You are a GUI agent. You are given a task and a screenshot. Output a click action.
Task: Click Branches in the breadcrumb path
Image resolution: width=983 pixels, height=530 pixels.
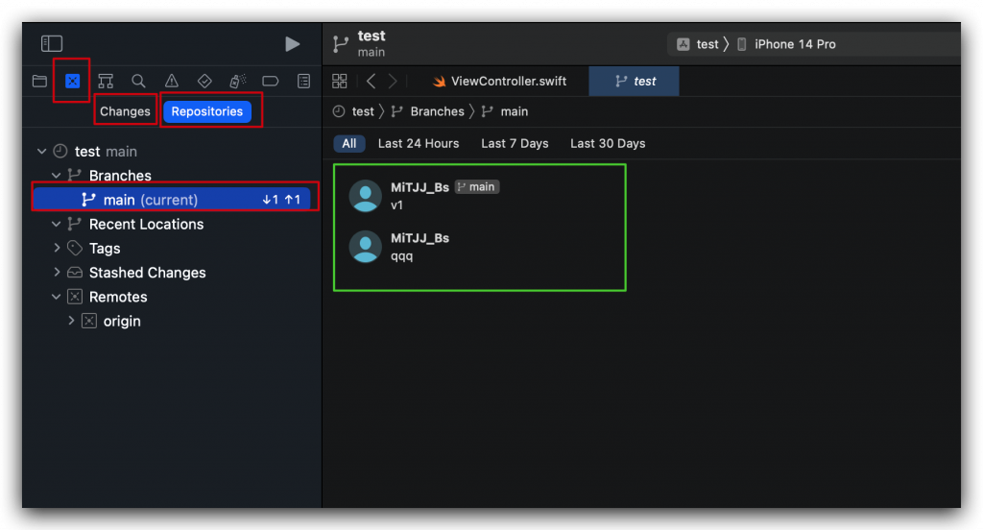pos(437,111)
